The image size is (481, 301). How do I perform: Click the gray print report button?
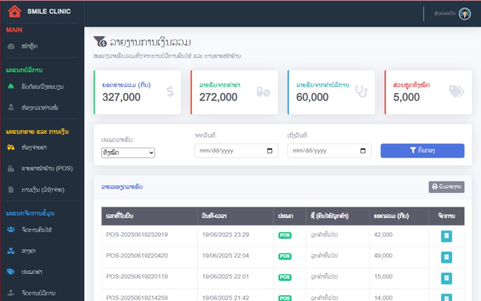[446, 187]
